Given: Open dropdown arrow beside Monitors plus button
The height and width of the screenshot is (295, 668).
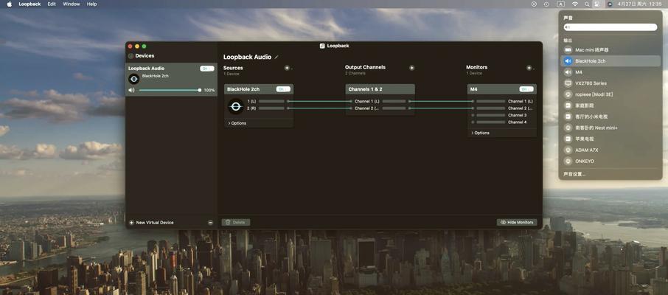Looking at the screenshot, I should 534,69.
